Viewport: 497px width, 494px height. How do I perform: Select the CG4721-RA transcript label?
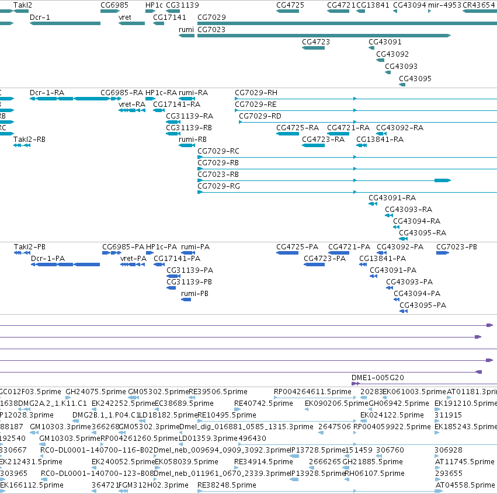[x=348, y=128]
